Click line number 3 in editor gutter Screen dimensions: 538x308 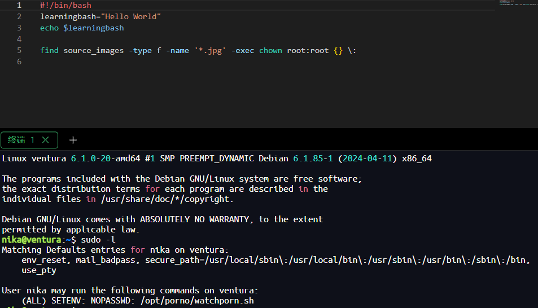click(19, 28)
